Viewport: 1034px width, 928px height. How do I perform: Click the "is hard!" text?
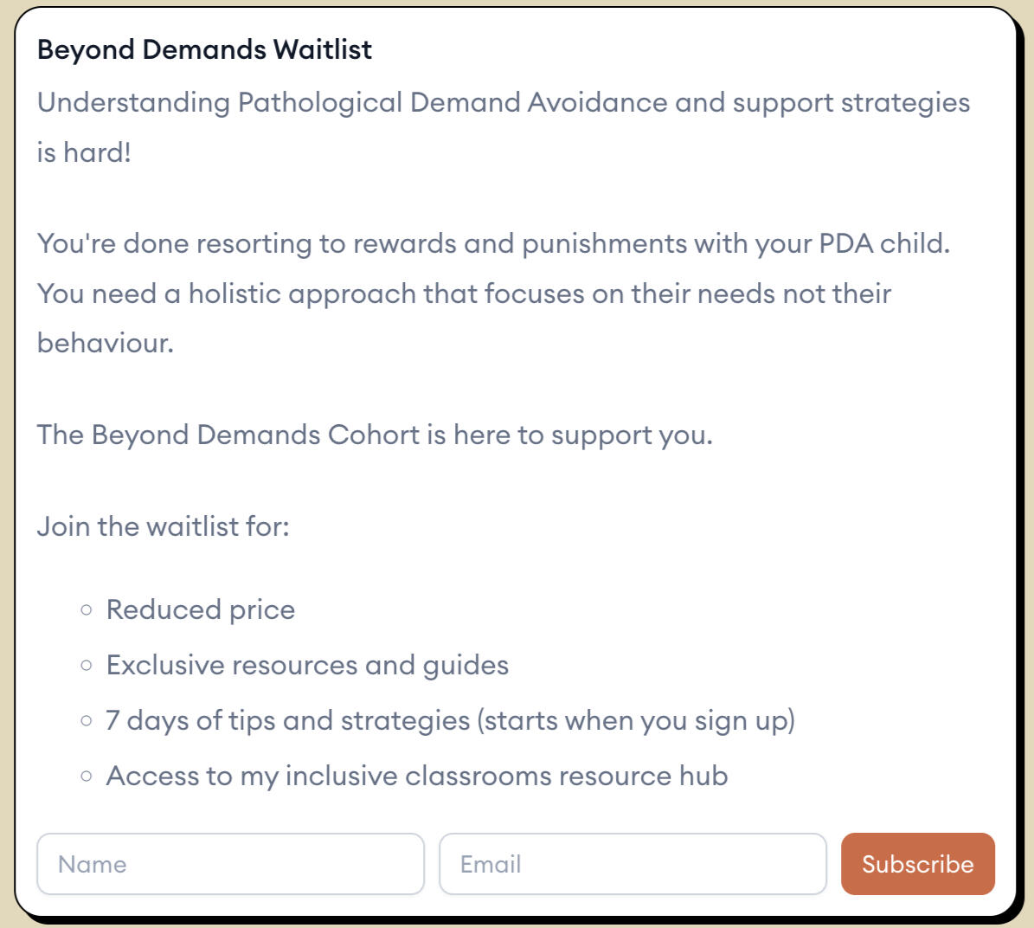pyautogui.click(x=84, y=152)
